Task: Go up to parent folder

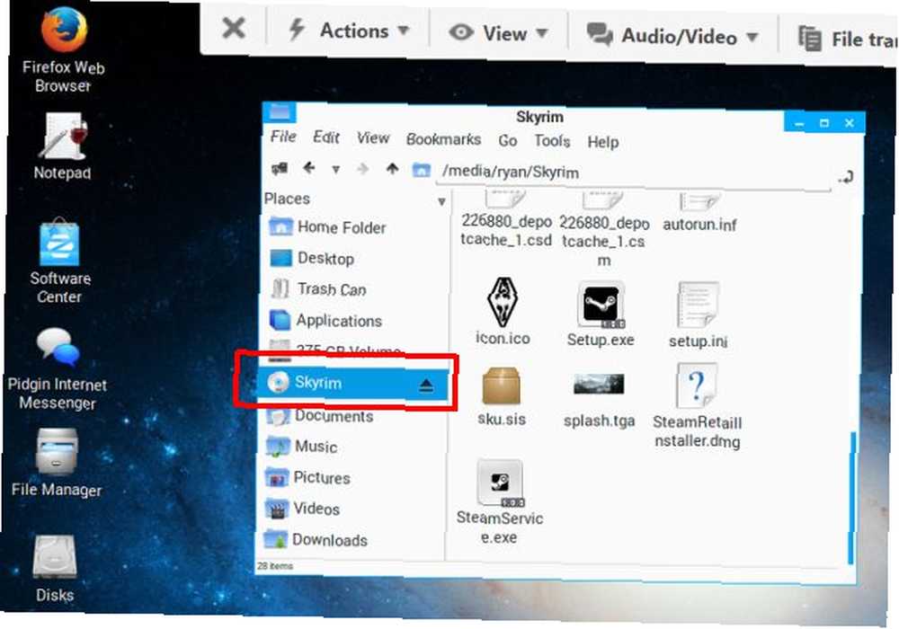Action: 392,169
